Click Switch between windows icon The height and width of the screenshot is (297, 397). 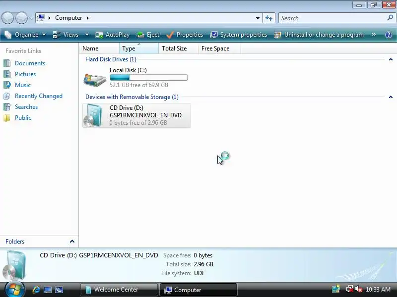[x=59, y=290]
